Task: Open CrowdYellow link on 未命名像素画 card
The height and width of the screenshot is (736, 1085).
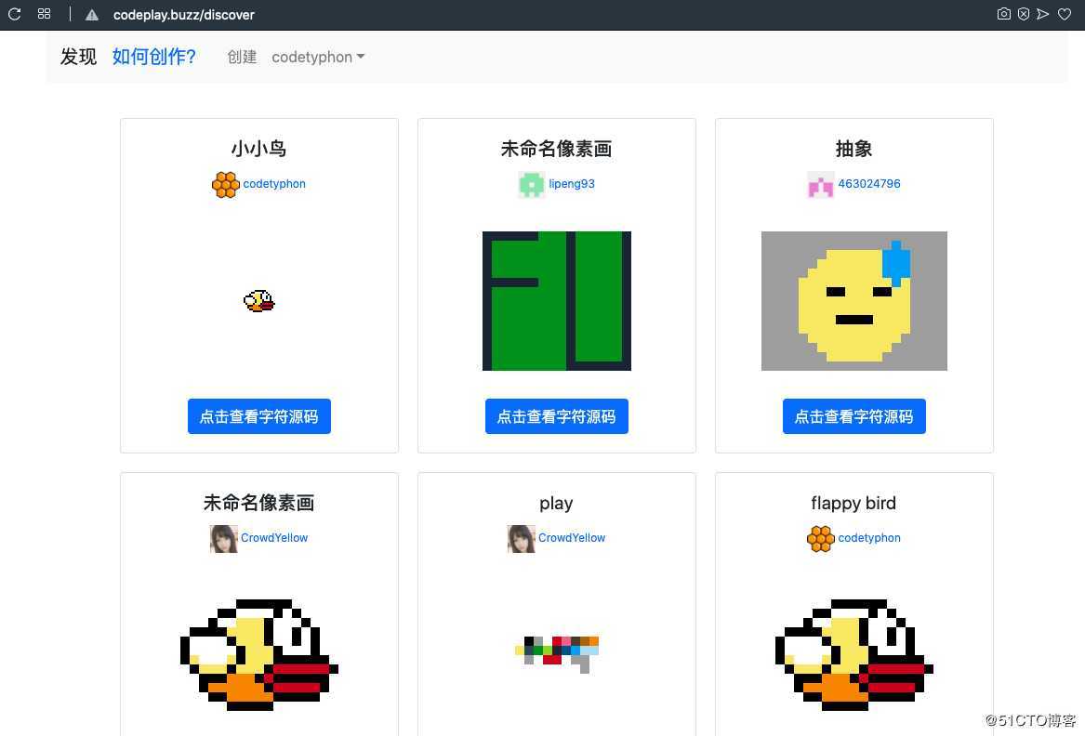Action: (274, 538)
